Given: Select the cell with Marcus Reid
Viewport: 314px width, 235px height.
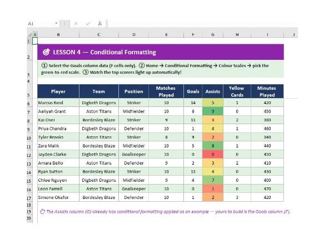Looking at the screenshot, I should (58, 103).
